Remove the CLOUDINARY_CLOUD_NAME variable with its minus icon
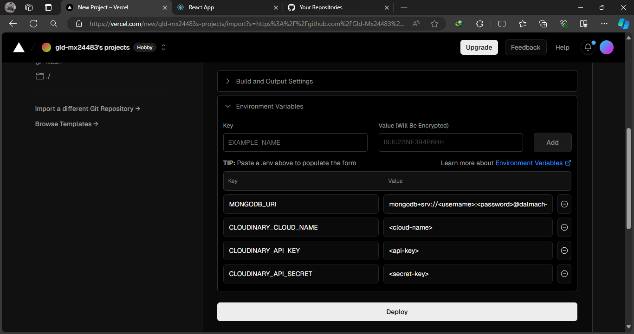 coord(564,227)
